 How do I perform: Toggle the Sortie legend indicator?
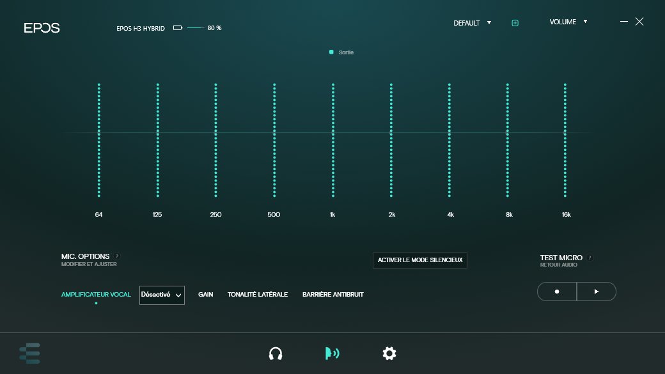tap(331, 52)
